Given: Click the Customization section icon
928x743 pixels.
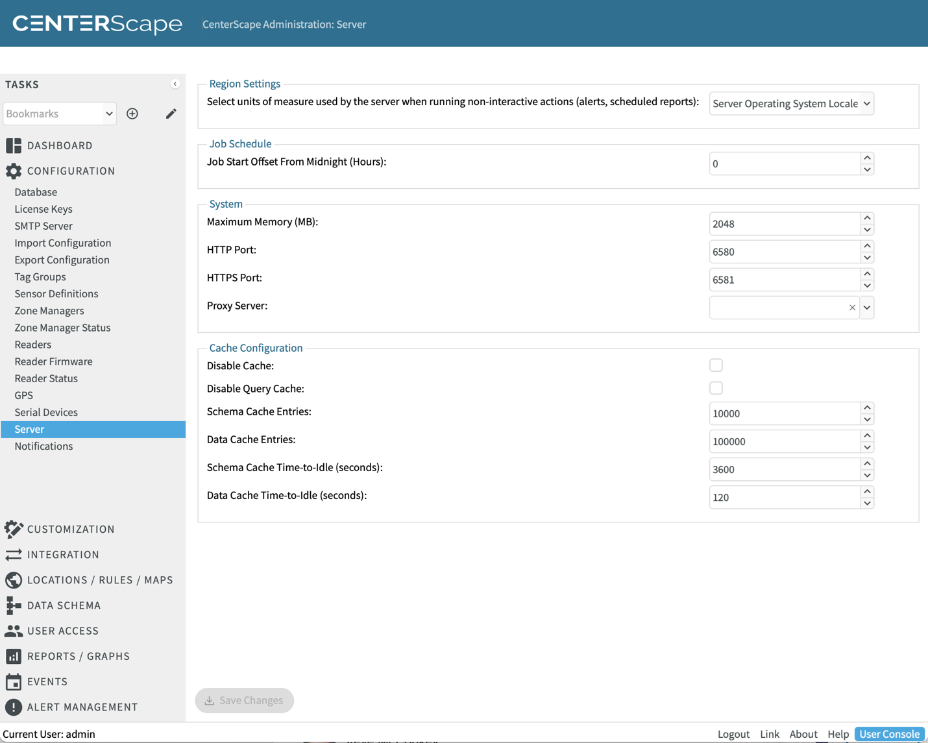Looking at the screenshot, I should click(14, 529).
